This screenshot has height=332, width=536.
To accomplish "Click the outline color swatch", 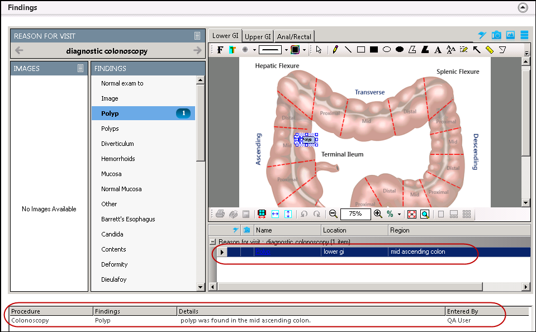I will (295, 50).
